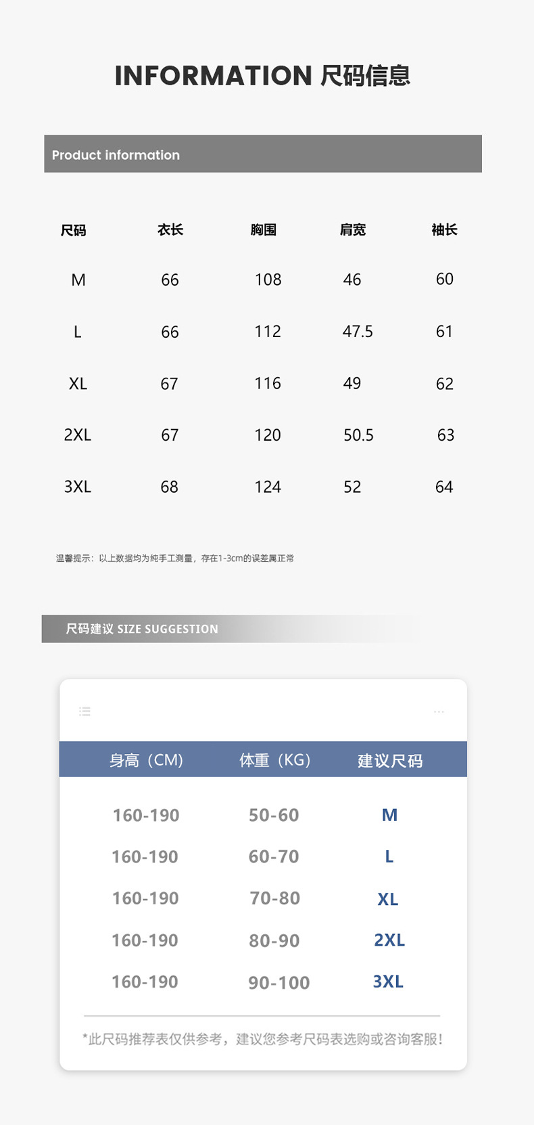Choose the 袖长 column header

[x=444, y=230]
